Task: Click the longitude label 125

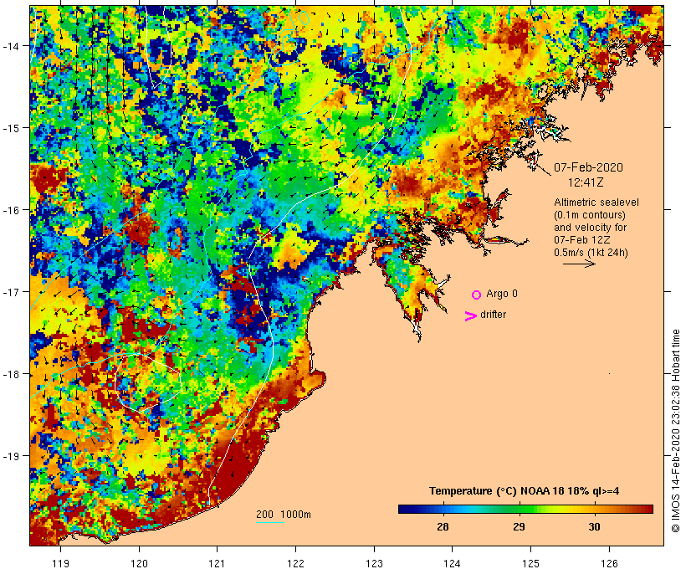Action: click(530, 563)
